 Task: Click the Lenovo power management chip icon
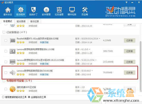(x=13, y=51)
